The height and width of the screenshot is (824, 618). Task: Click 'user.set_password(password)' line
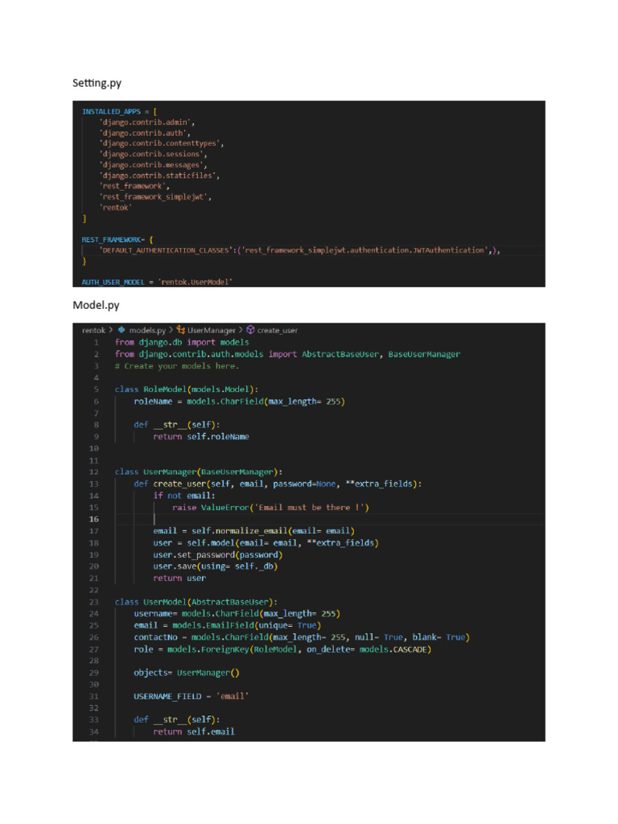(218, 555)
